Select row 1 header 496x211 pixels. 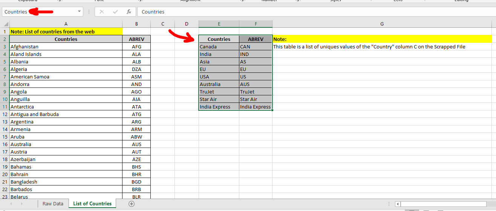5,32
